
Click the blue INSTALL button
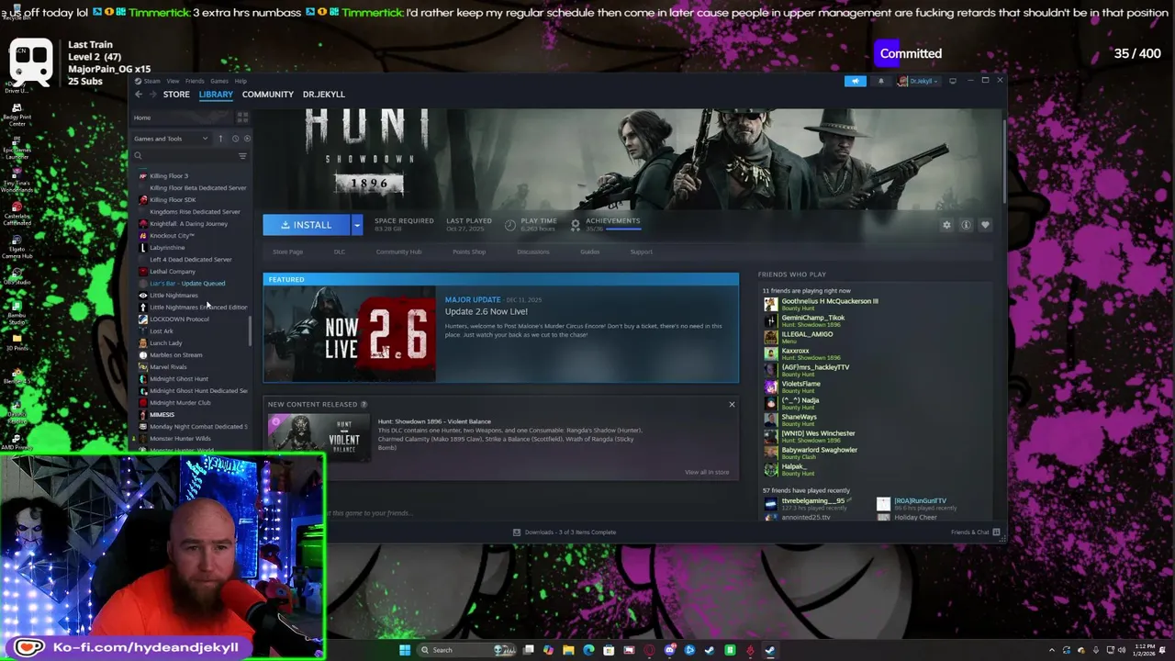(x=307, y=225)
